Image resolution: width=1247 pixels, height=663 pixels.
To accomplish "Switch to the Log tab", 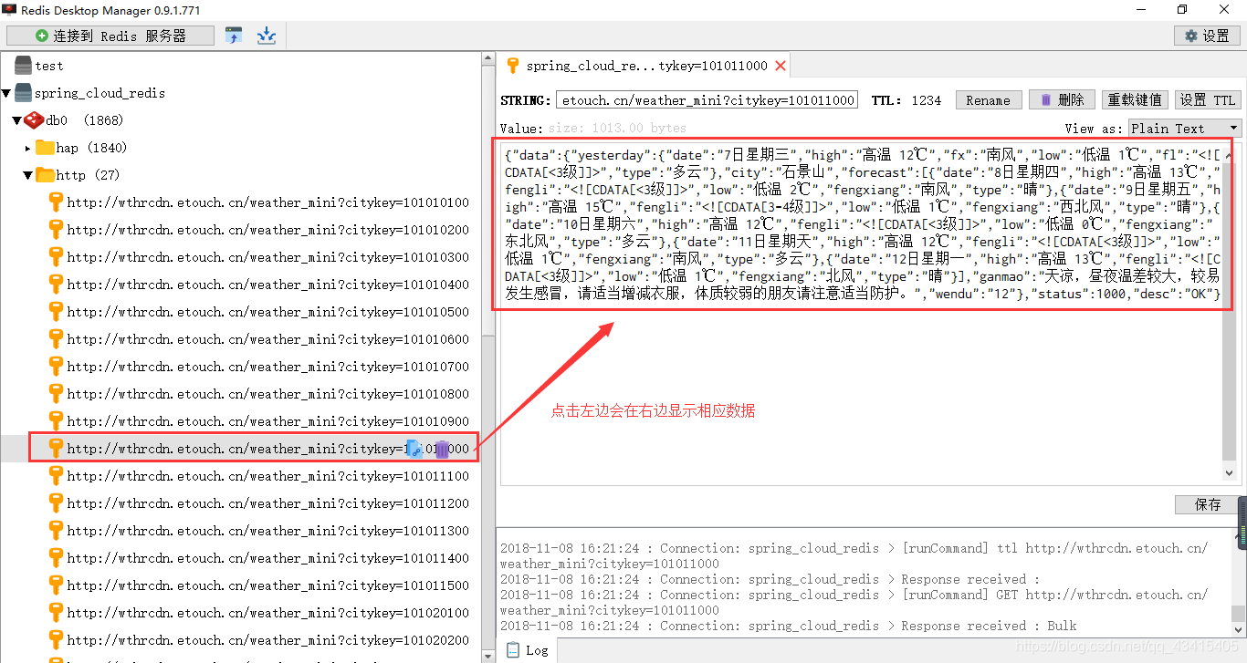I will (x=527, y=650).
